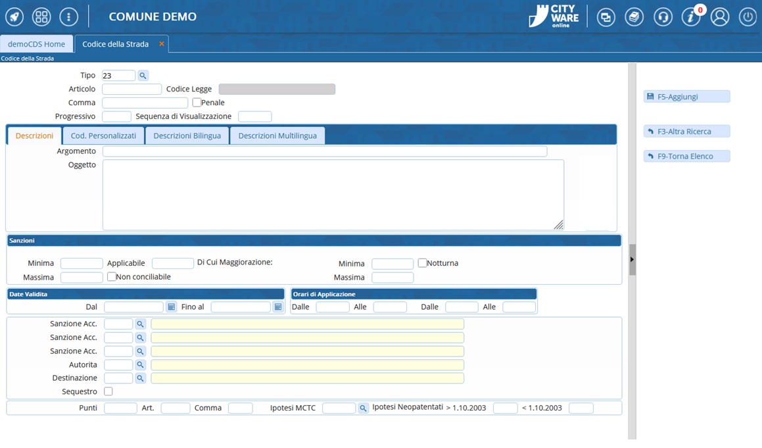Click the rocket launch icon in header
The image size is (762, 448).
click(x=14, y=16)
